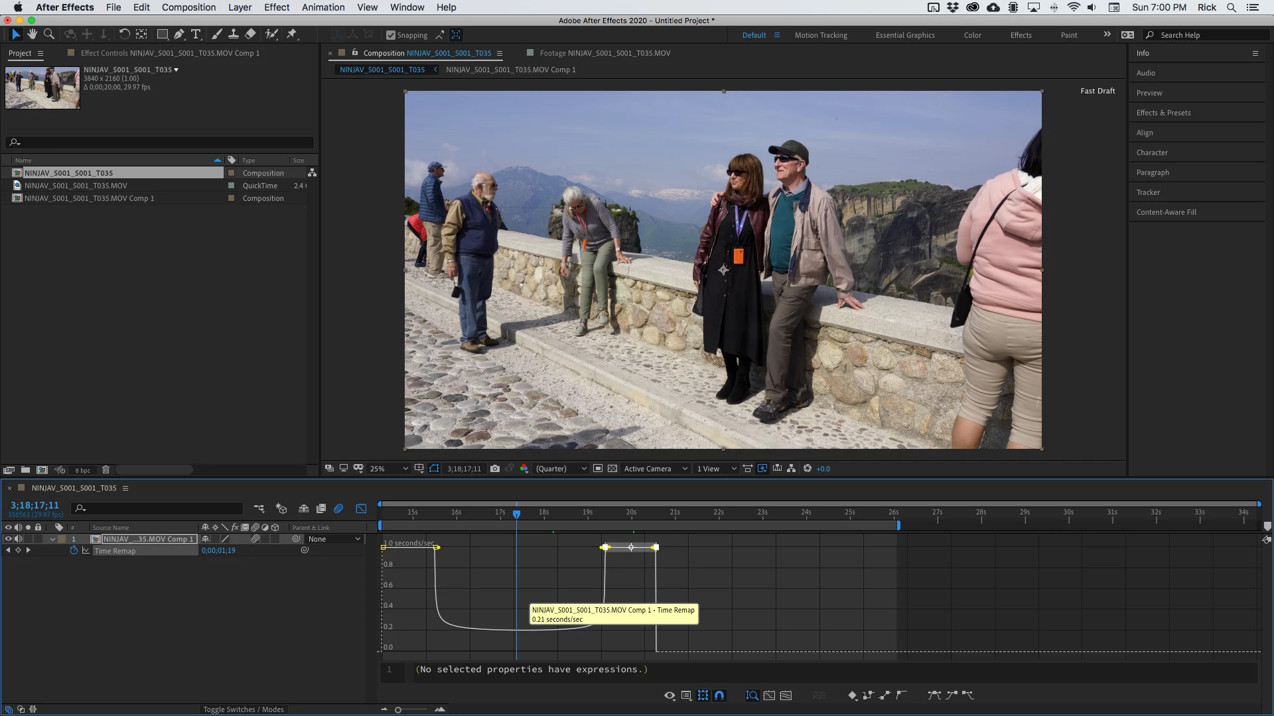Image resolution: width=1274 pixels, height=716 pixels.
Task: Select the Pen tool
Action: [178, 34]
